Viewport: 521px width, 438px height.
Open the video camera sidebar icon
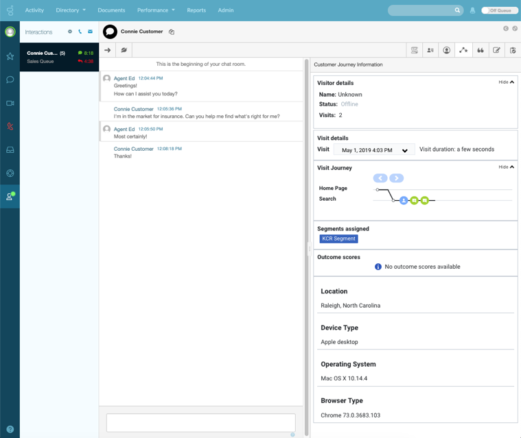pyautogui.click(x=10, y=103)
